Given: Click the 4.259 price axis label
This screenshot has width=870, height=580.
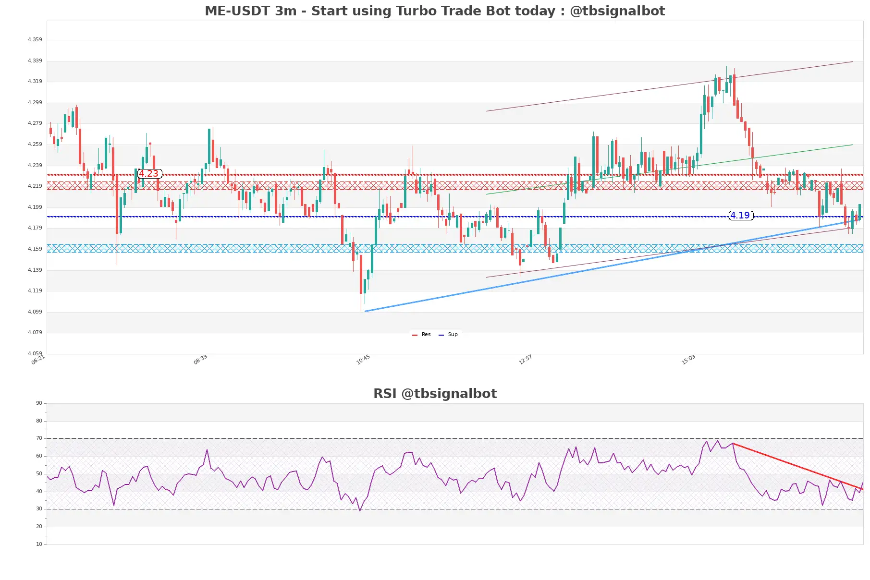Looking at the screenshot, I should pyautogui.click(x=35, y=144).
